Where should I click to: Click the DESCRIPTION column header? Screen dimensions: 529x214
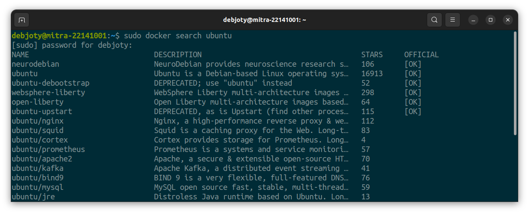click(178, 55)
